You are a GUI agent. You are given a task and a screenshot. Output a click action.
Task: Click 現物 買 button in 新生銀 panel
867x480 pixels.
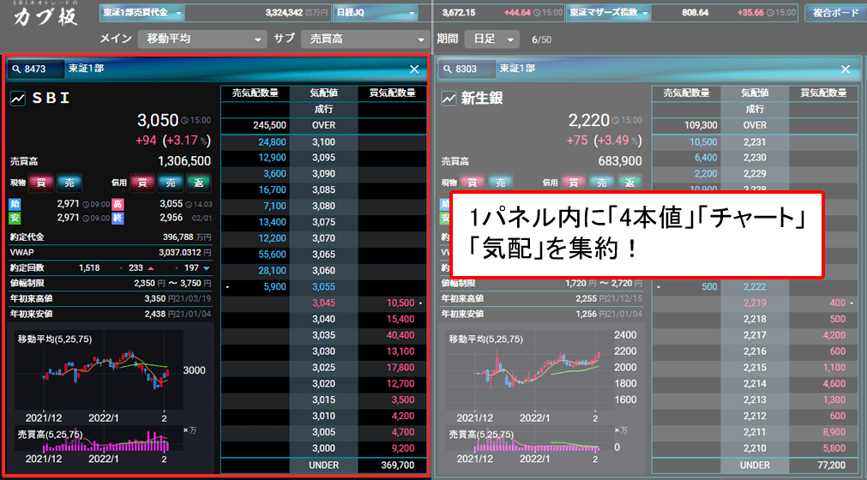pyautogui.click(x=473, y=183)
